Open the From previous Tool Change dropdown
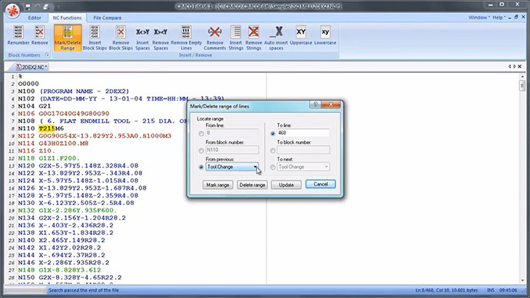The width and height of the screenshot is (530, 298). click(232, 167)
